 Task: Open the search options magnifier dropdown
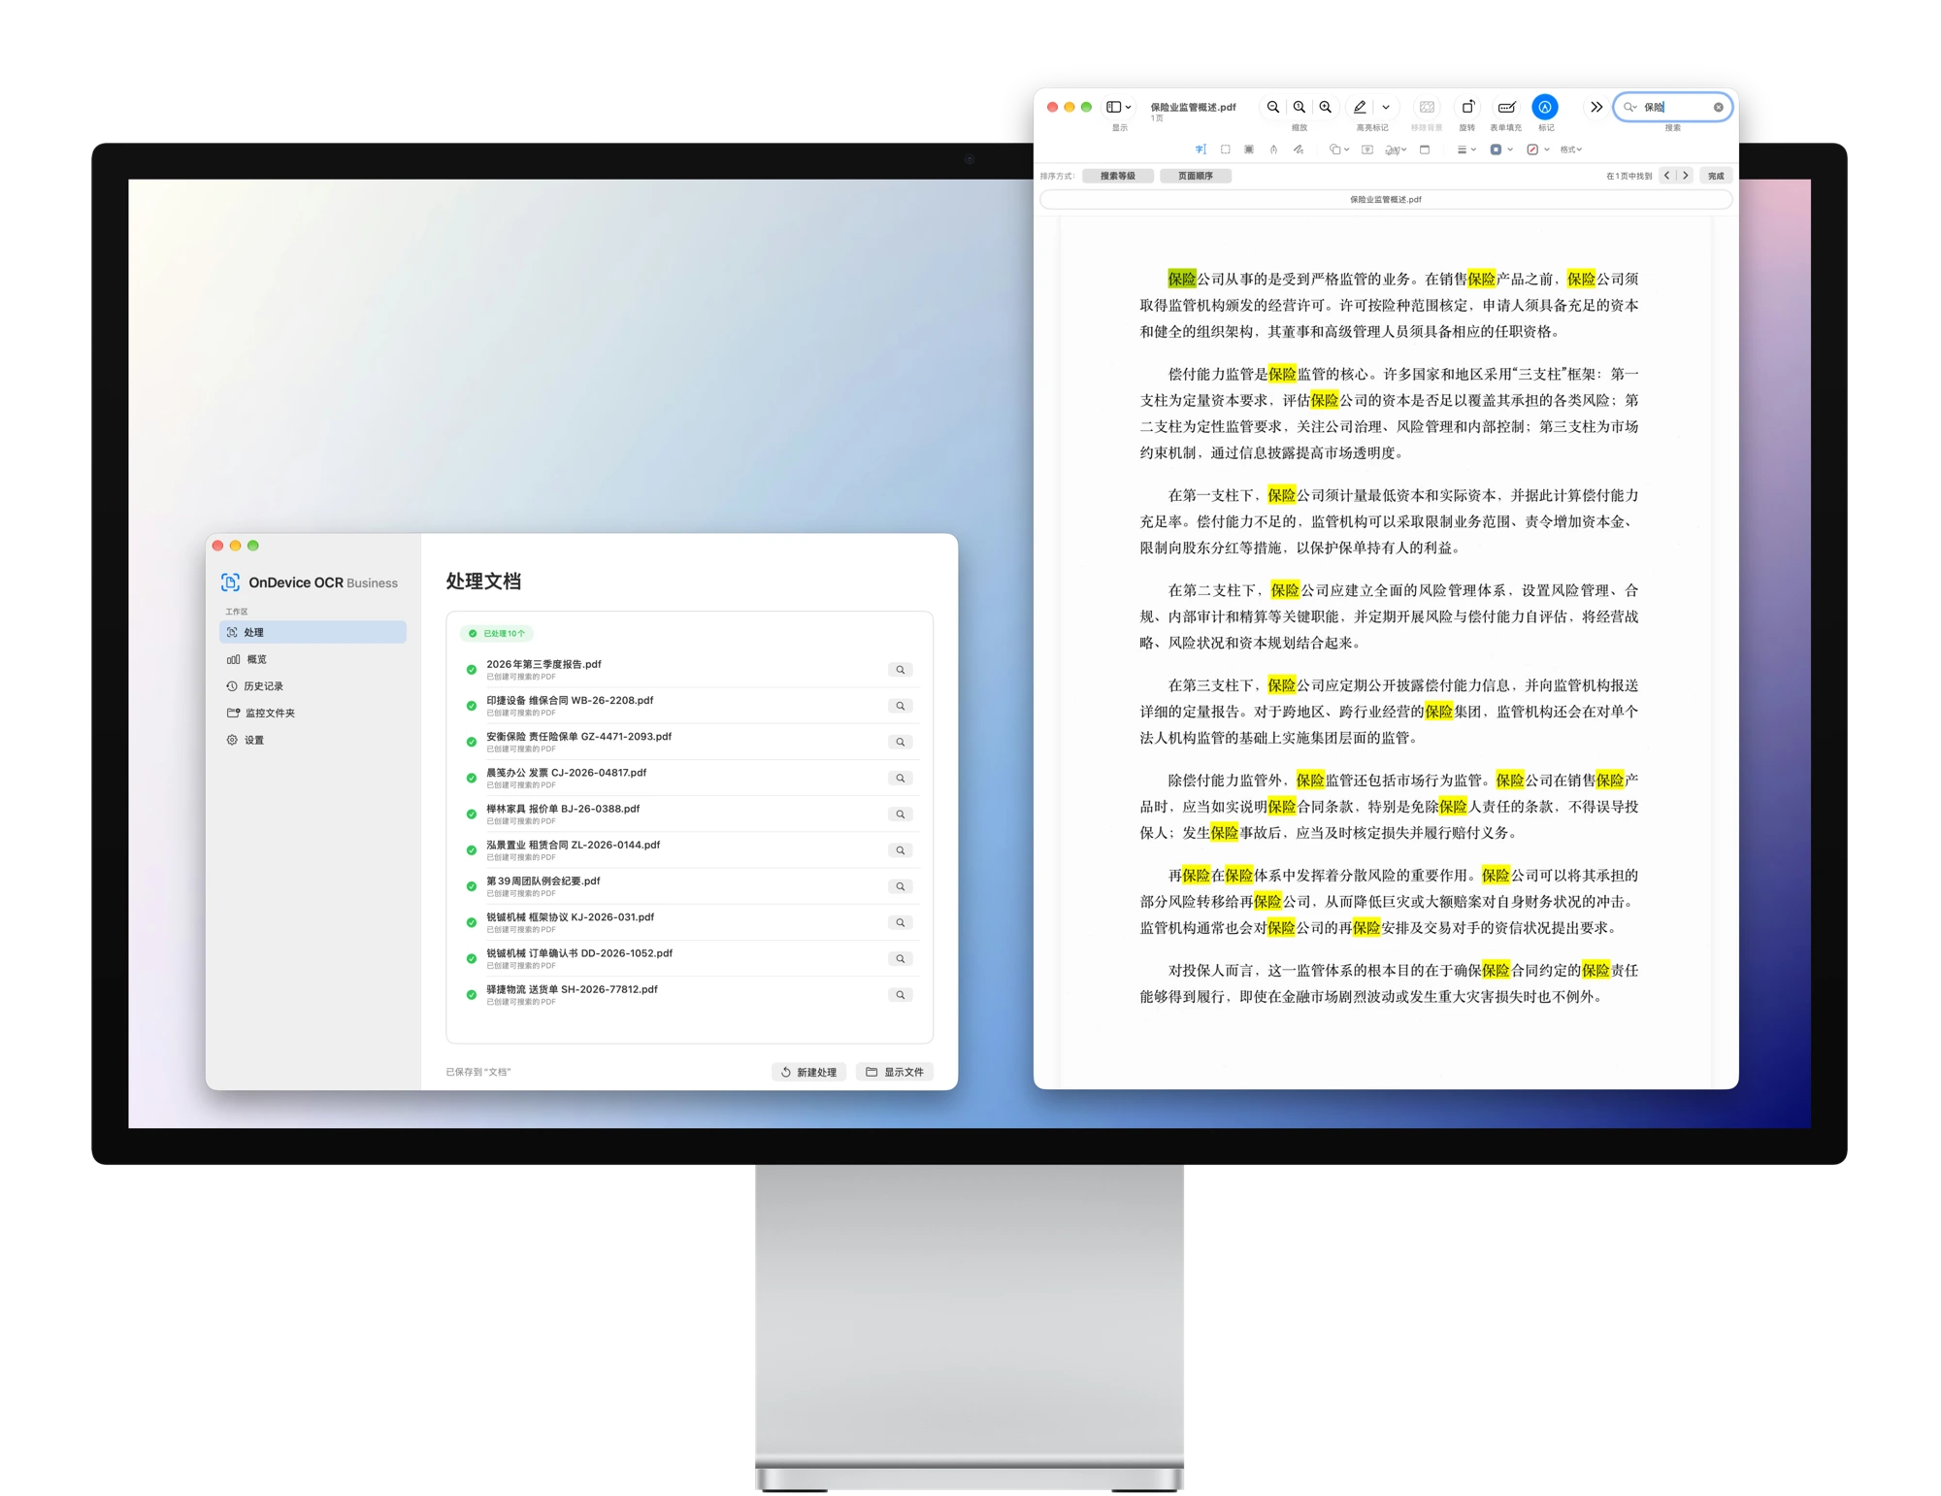click(x=1630, y=107)
